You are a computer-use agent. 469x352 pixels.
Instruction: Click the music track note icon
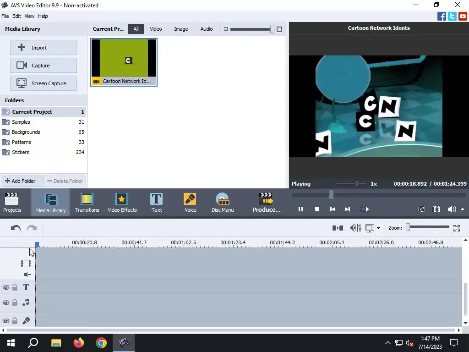26,302
